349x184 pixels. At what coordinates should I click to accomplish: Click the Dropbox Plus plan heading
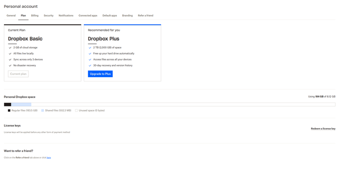(x=103, y=39)
